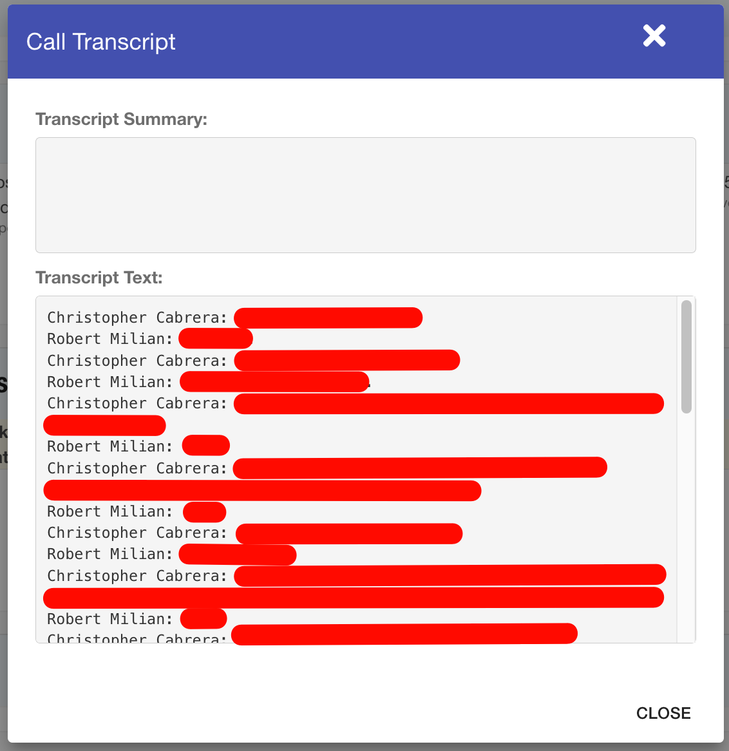Click the Transcript Summary label
729x751 pixels.
(121, 119)
